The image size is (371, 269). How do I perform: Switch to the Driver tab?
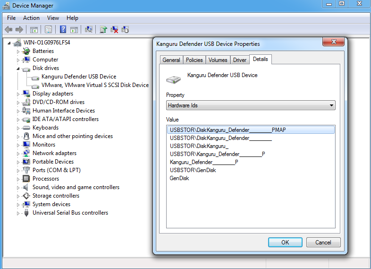pos(240,60)
